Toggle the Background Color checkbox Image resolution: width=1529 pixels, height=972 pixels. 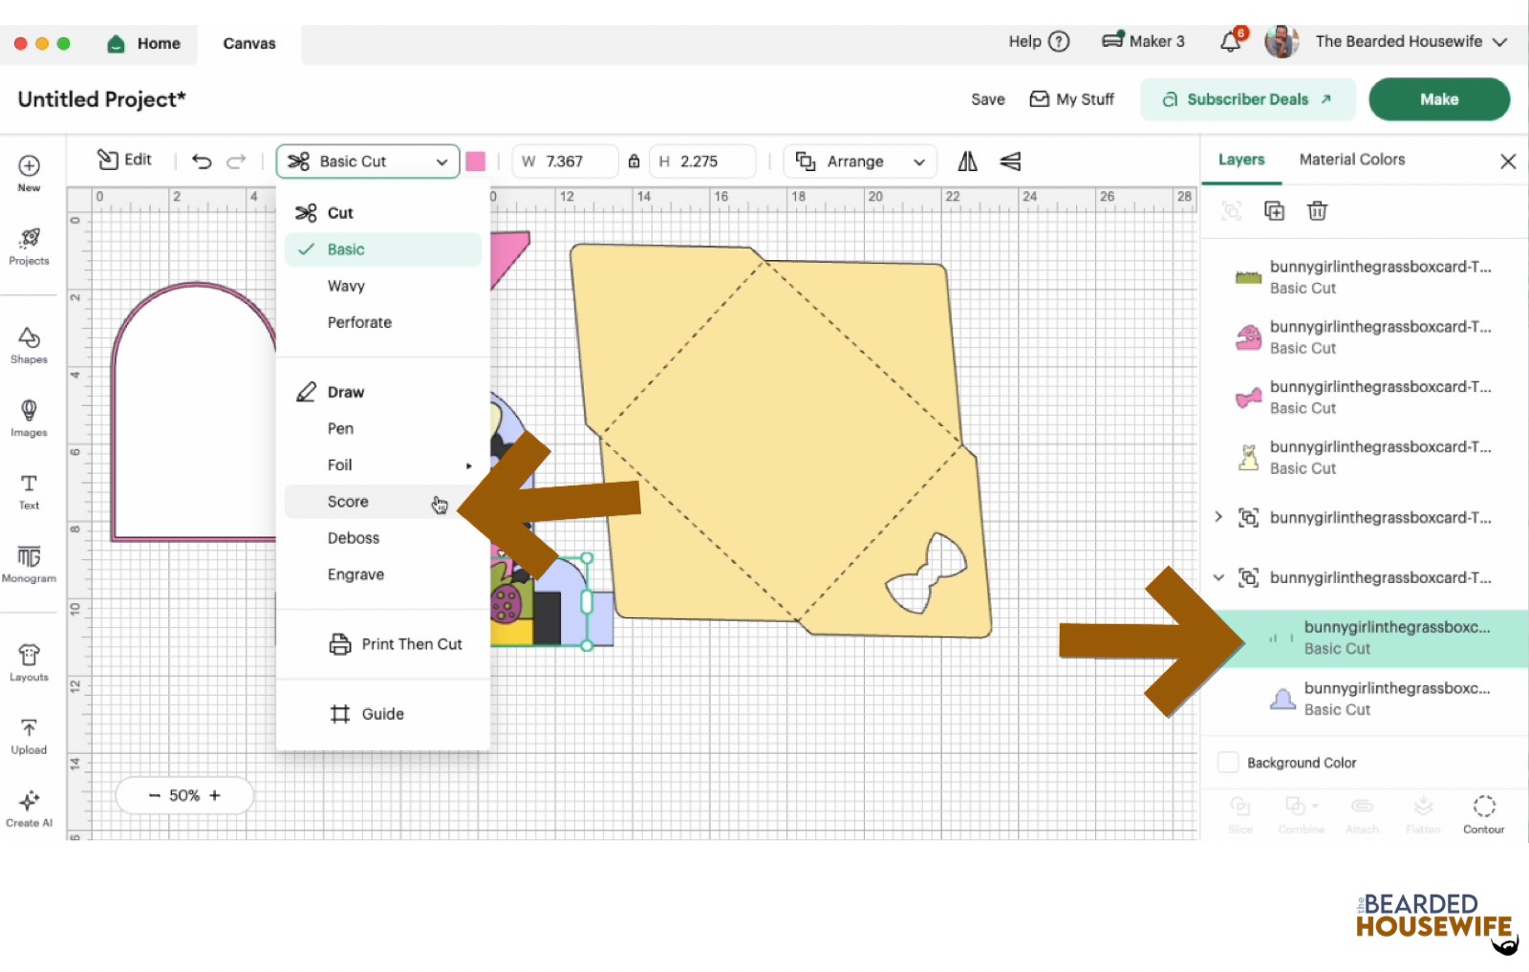tap(1228, 763)
